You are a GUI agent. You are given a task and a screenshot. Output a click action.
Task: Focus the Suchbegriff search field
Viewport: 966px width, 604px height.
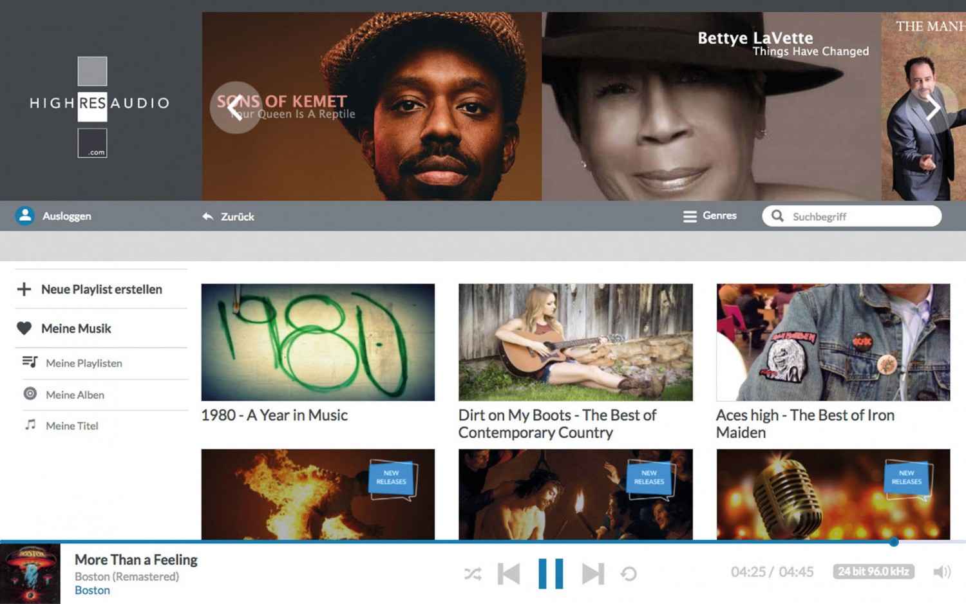[852, 216]
